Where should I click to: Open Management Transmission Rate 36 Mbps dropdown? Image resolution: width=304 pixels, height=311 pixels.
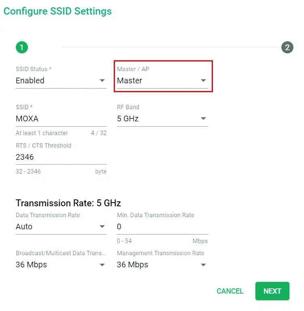coord(158,264)
